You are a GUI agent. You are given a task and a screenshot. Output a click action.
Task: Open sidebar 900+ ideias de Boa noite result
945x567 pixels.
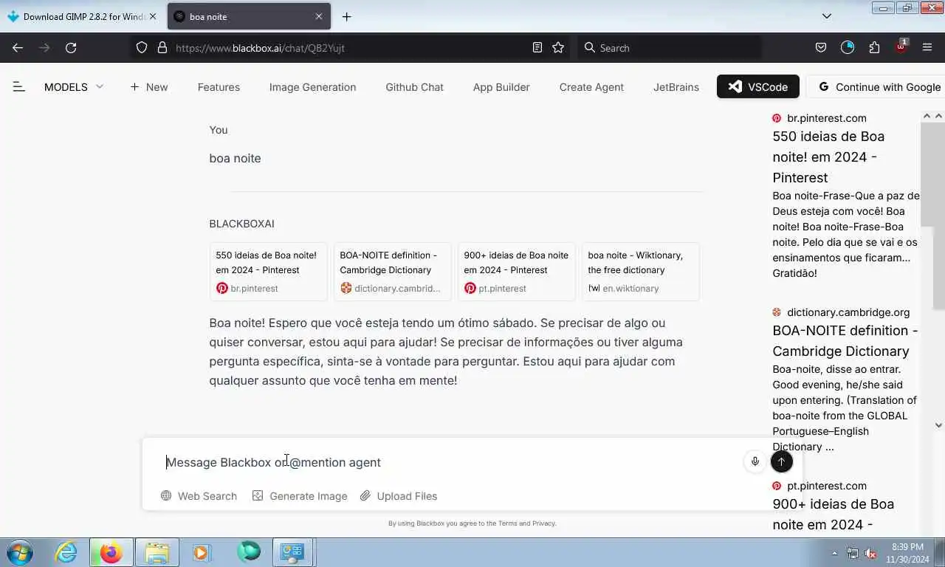point(833,514)
